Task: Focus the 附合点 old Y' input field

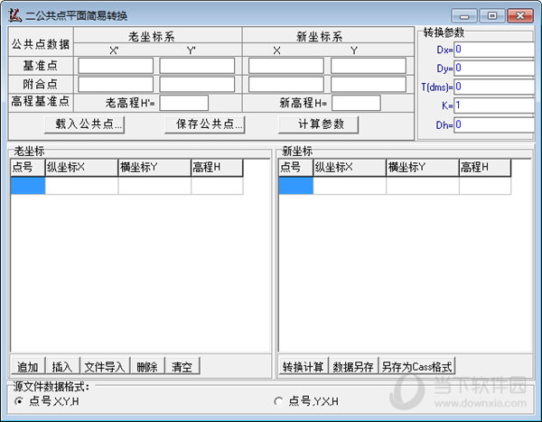Action: pos(197,84)
